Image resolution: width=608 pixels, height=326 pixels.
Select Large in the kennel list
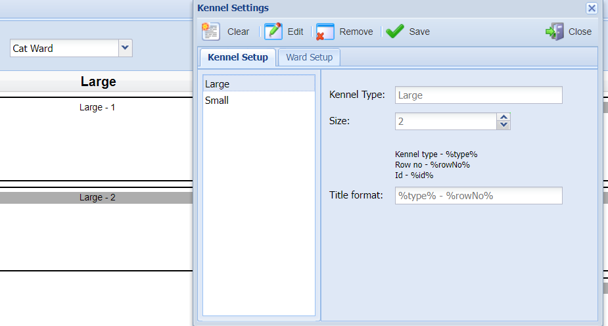click(x=258, y=83)
